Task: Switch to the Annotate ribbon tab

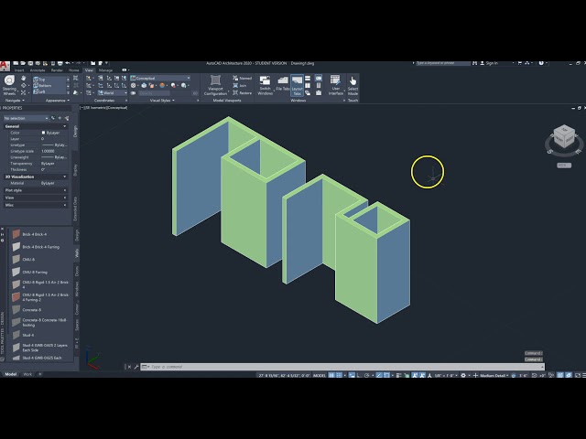Action: click(x=38, y=70)
